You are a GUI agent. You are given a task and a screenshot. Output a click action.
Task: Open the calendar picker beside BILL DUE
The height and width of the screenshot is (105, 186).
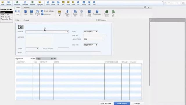(97, 45)
